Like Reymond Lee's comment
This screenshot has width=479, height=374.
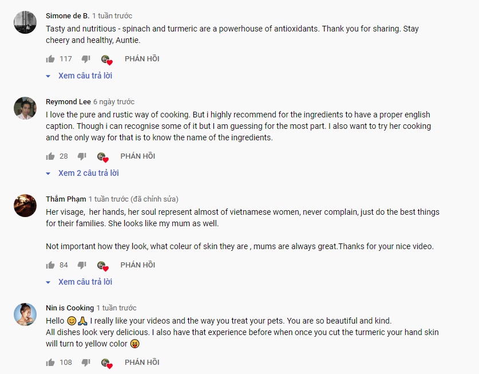[50, 156]
